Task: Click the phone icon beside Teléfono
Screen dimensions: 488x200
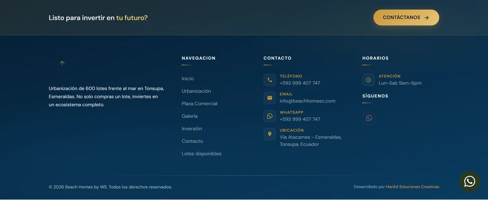Action: coord(270,80)
